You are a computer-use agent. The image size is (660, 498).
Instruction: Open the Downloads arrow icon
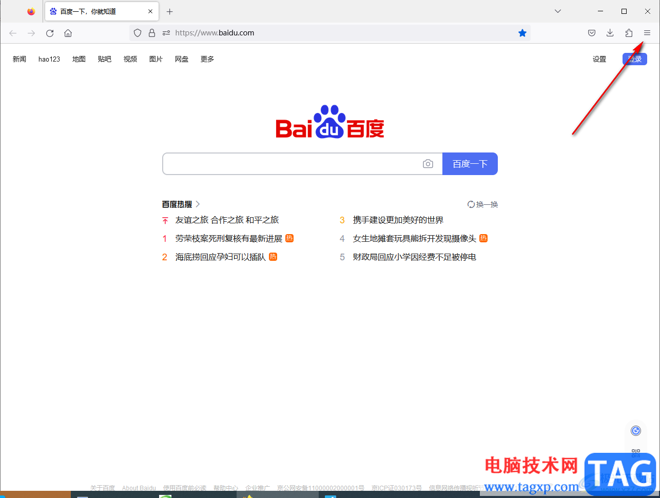point(610,33)
